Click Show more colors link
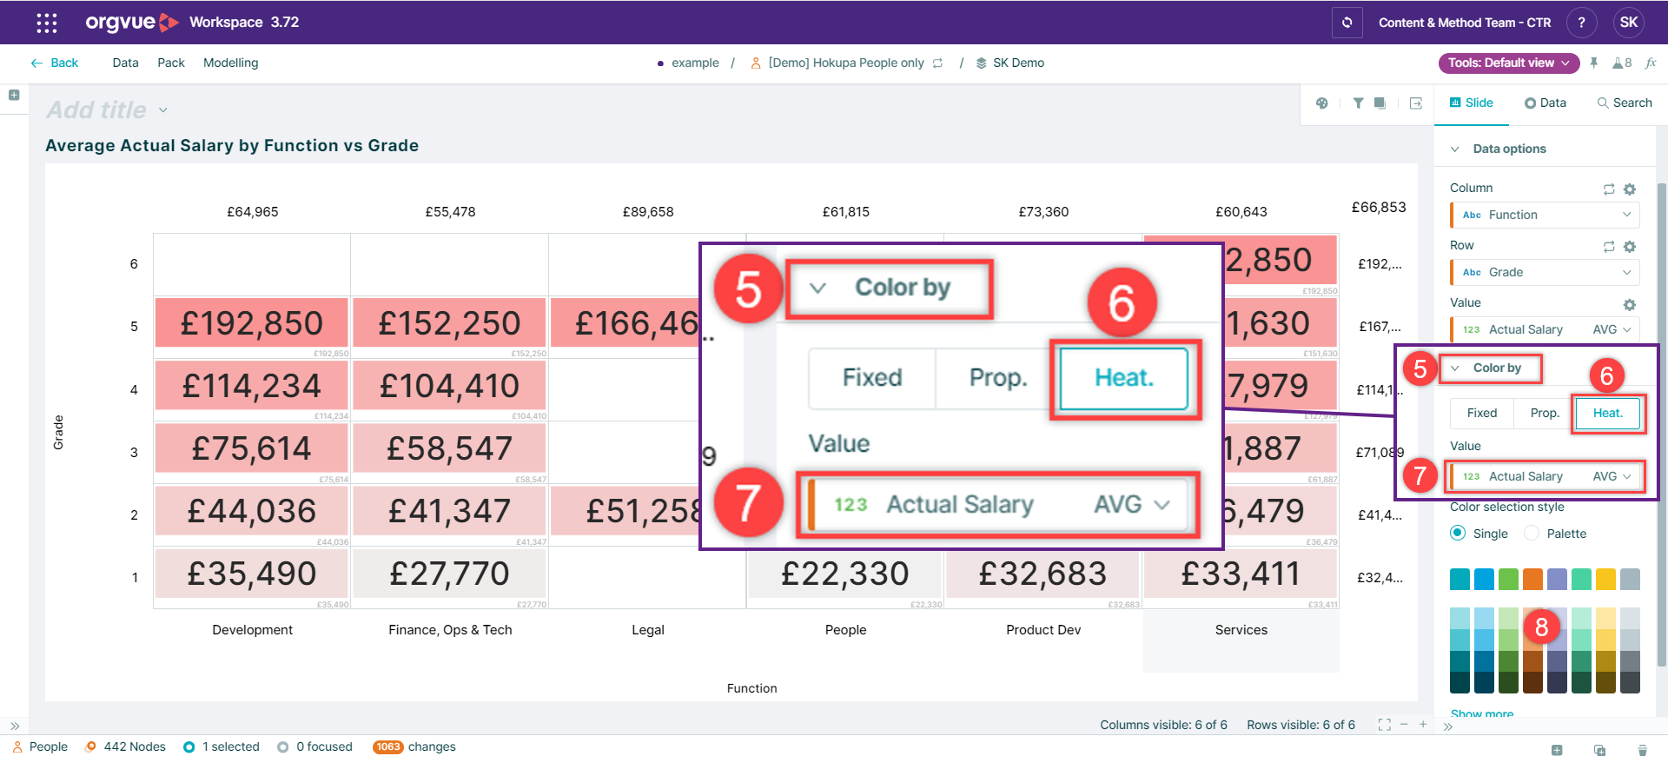This screenshot has width=1668, height=763. [x=1482, y=714]
